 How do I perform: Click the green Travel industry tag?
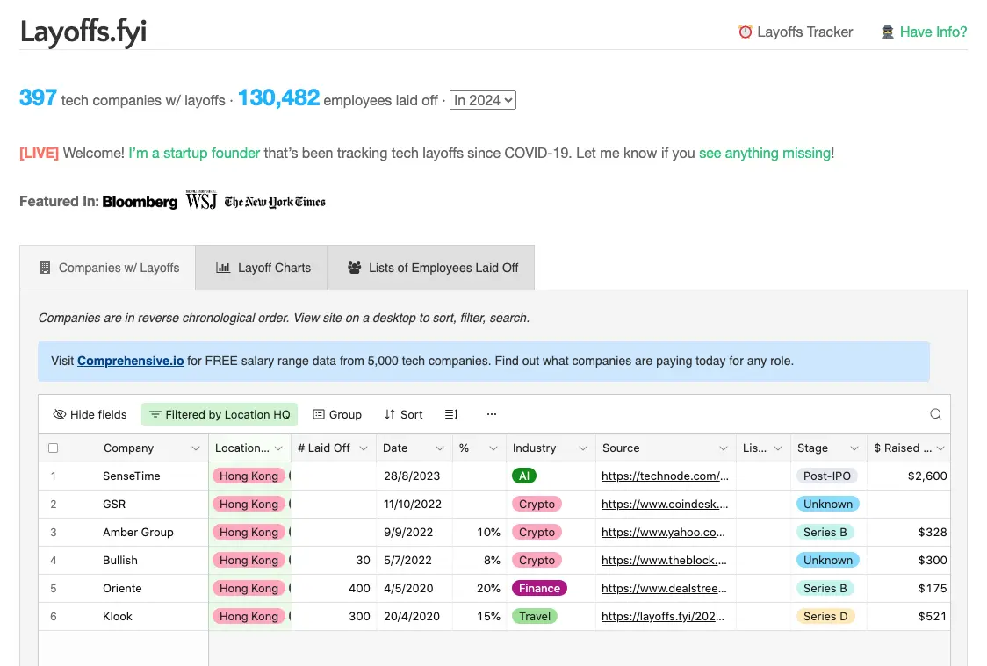pos(535,616)
